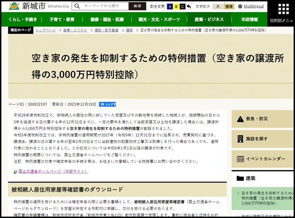Screen dimensions: 295x218
Task: Click 現在のページ breadcrumb label
Action: pos(21,30)
